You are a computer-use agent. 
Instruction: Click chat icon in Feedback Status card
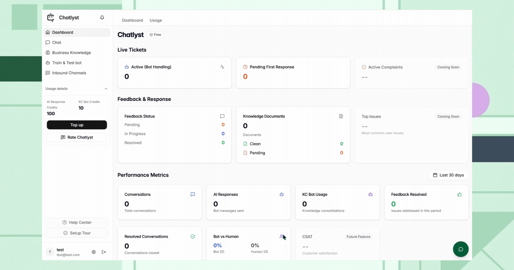tap(222, 116)
